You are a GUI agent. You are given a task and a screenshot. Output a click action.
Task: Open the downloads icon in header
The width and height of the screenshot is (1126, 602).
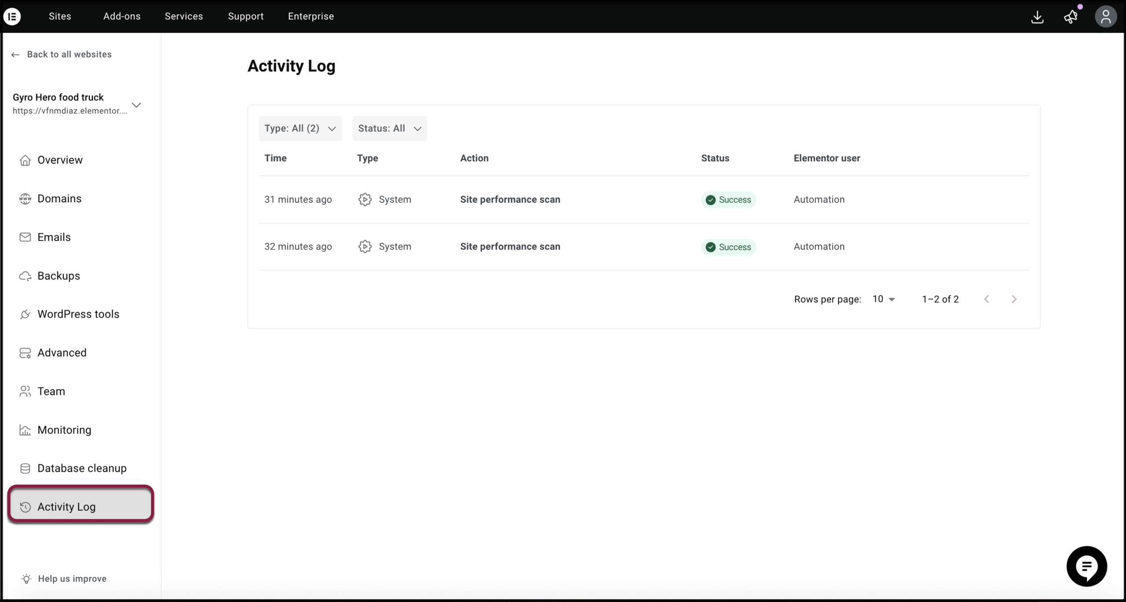point(1037,17)
